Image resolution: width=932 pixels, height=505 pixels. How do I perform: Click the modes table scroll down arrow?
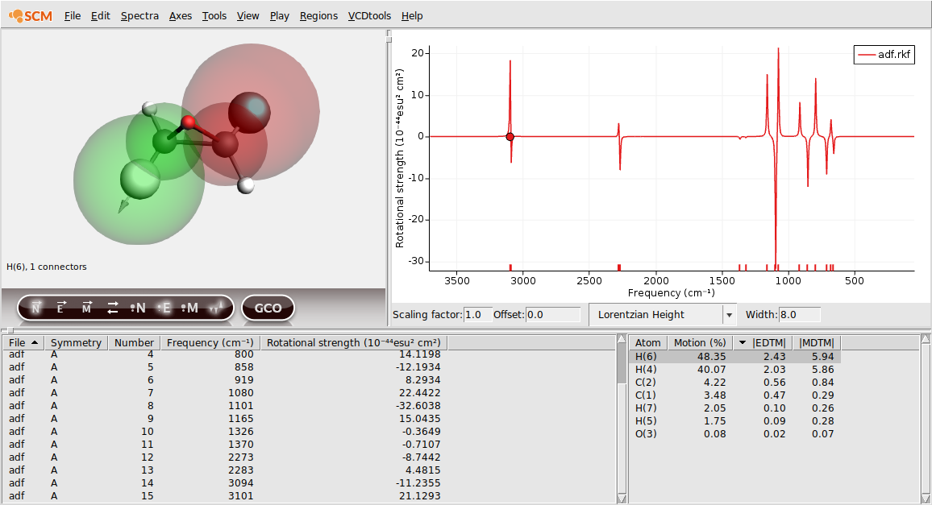point(621,498)
